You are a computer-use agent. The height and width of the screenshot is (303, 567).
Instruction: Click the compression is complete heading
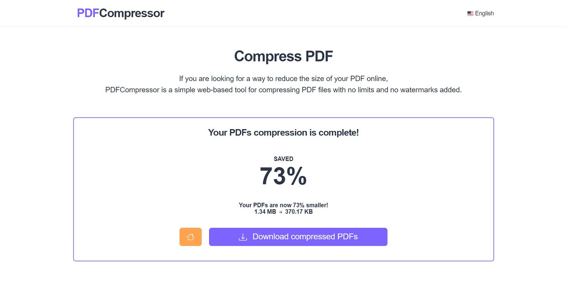(x=283, y=133)
